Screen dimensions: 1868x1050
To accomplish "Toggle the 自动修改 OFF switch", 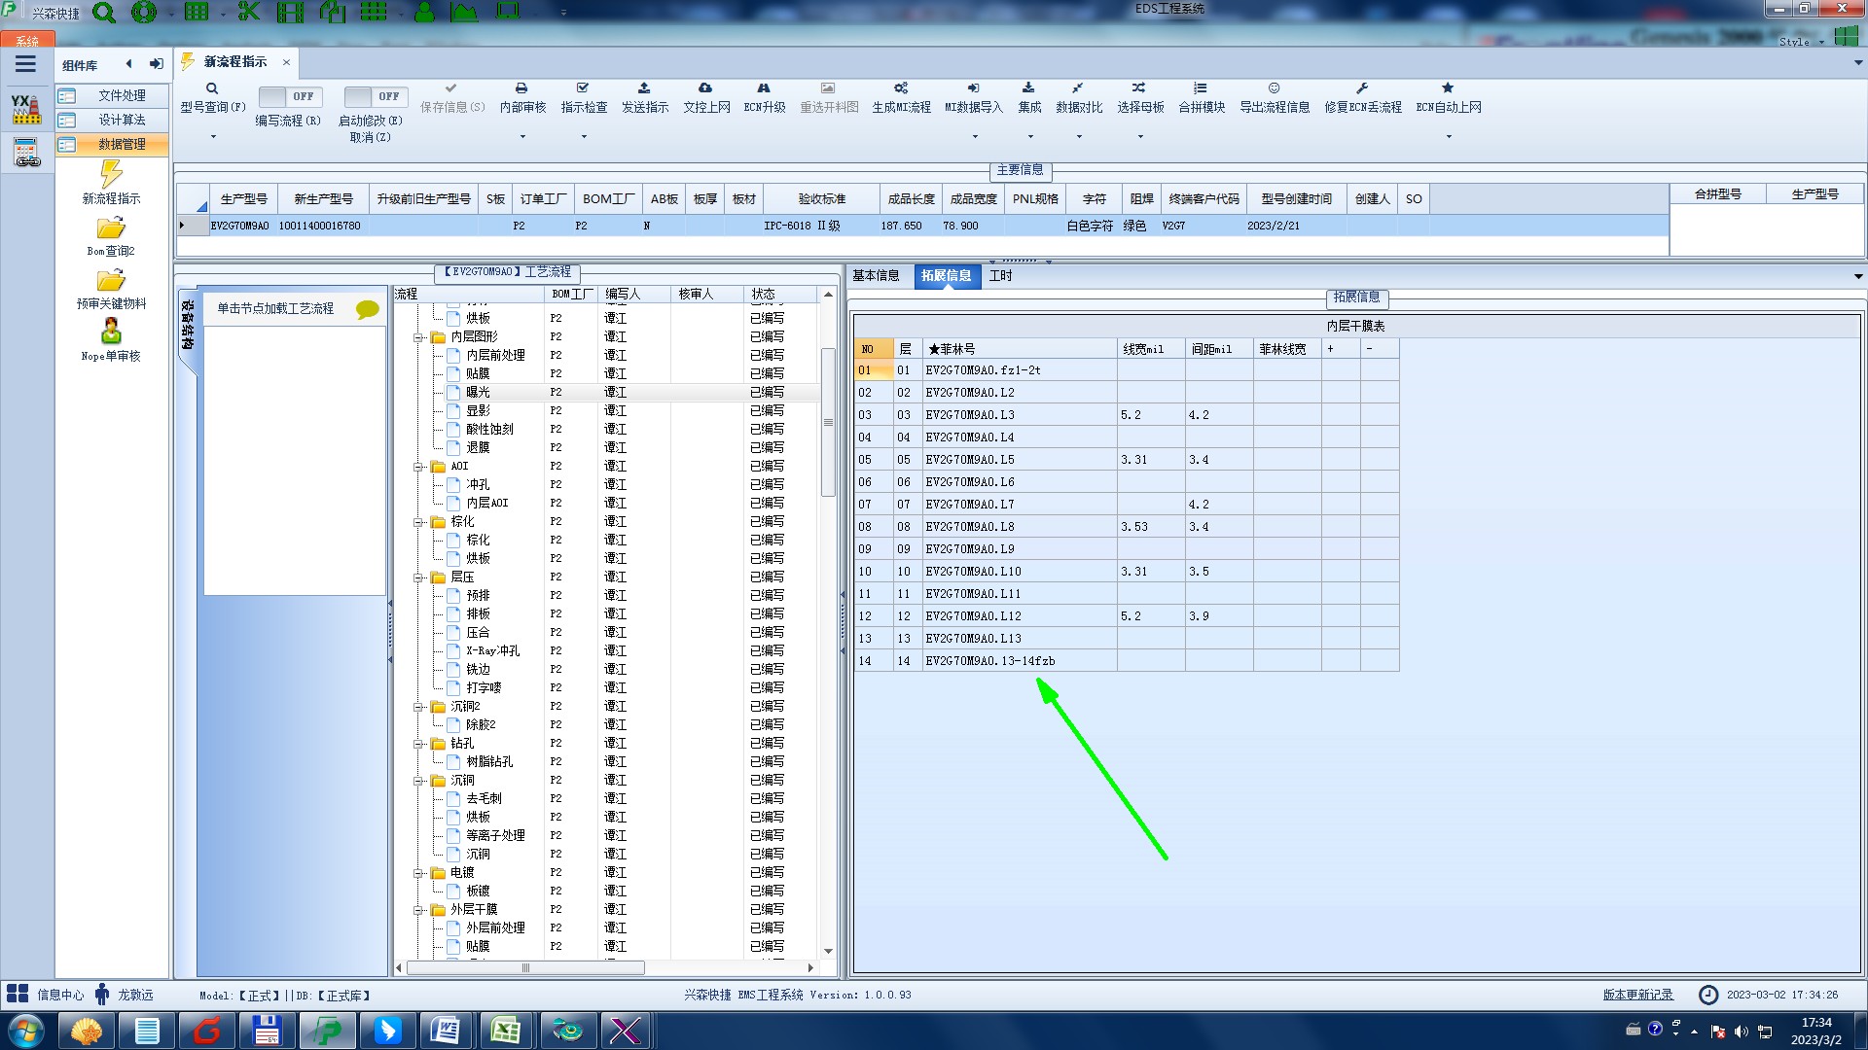I will pyautogui.click(x=374, y=96).
